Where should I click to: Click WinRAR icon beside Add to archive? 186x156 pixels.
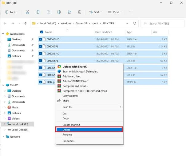pyautogui.click(x=59, y=76)
